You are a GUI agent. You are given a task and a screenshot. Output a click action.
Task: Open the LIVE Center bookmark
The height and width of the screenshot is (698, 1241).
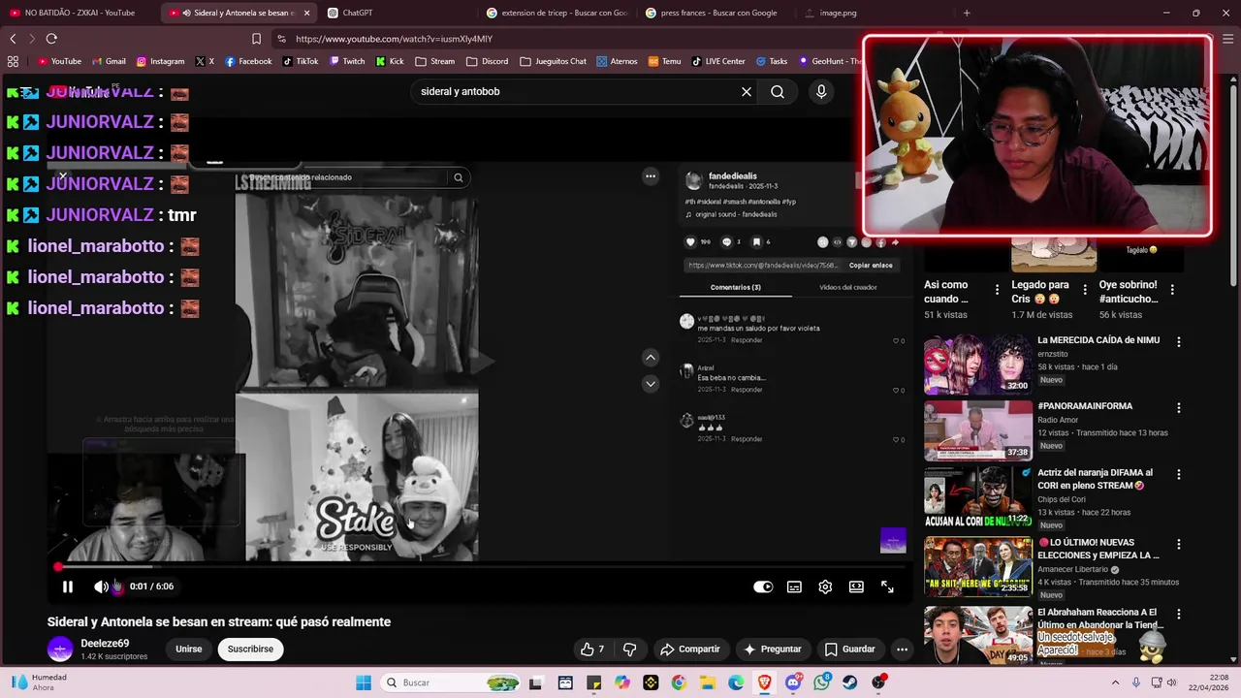point(717,61)
